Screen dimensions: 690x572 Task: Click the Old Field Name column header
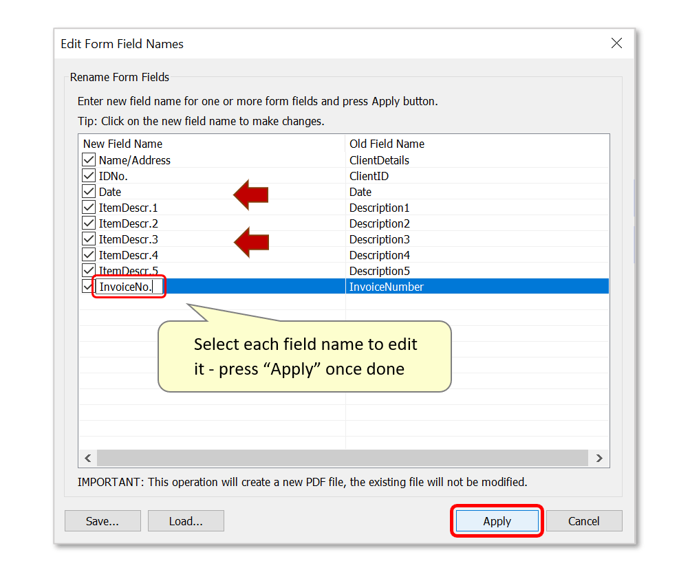click(387, 144)
